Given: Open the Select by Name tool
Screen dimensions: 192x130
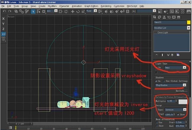Looking at the screenshot, I should (38, 12).
